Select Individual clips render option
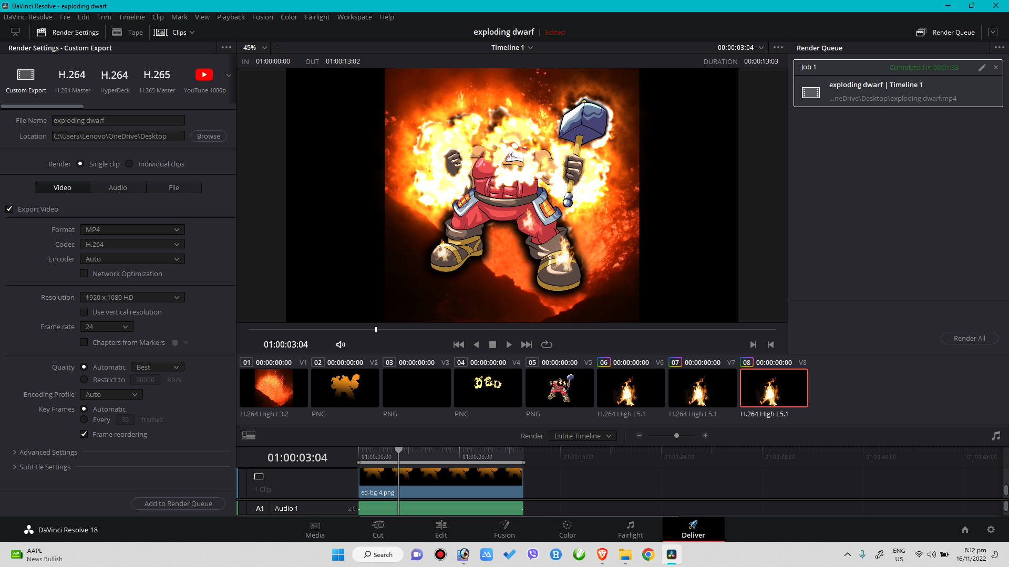Image resolution: width=1009 pixels, height=567 pixels. pyautogui.click(x=129, y=163)
